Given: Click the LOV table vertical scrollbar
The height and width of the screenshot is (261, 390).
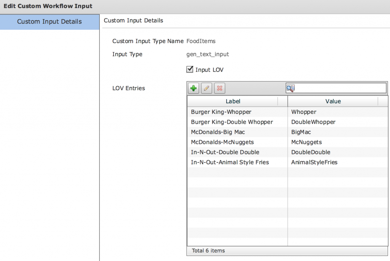Looking at the screenshot, I should 385,171.
